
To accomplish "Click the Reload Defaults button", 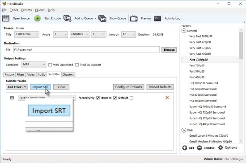I will point(160,87).
